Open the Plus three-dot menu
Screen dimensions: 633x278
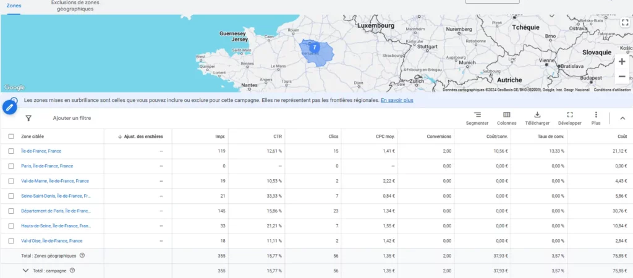596,118
